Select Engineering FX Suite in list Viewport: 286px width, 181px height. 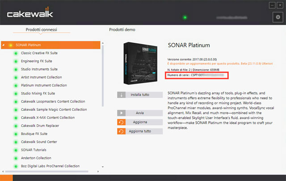pos(37,61)
